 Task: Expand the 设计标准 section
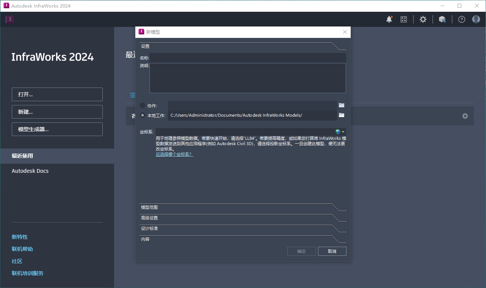pos(243,229)
